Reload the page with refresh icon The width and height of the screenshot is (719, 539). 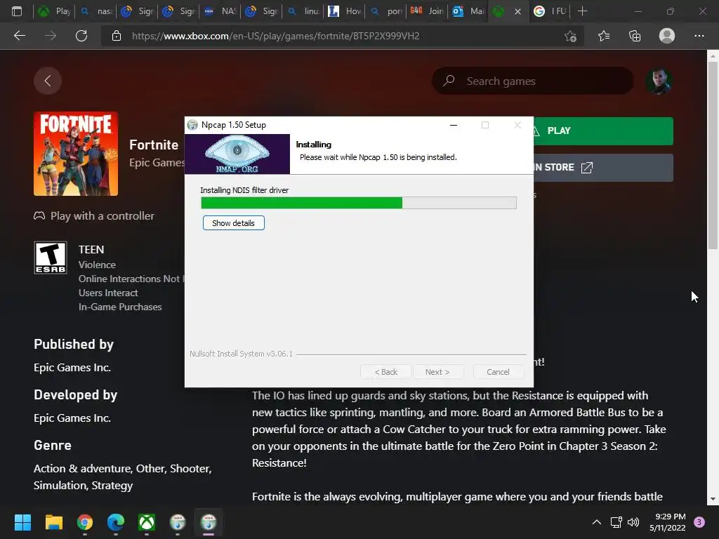(81, 36)
